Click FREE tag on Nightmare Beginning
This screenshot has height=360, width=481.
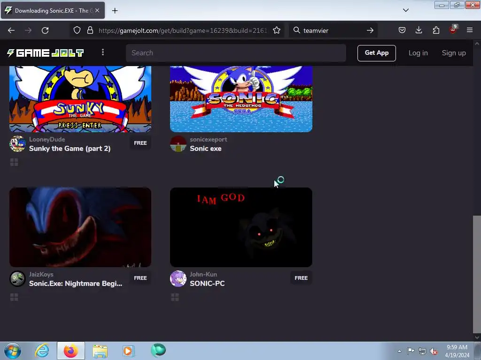coord(140,278)
